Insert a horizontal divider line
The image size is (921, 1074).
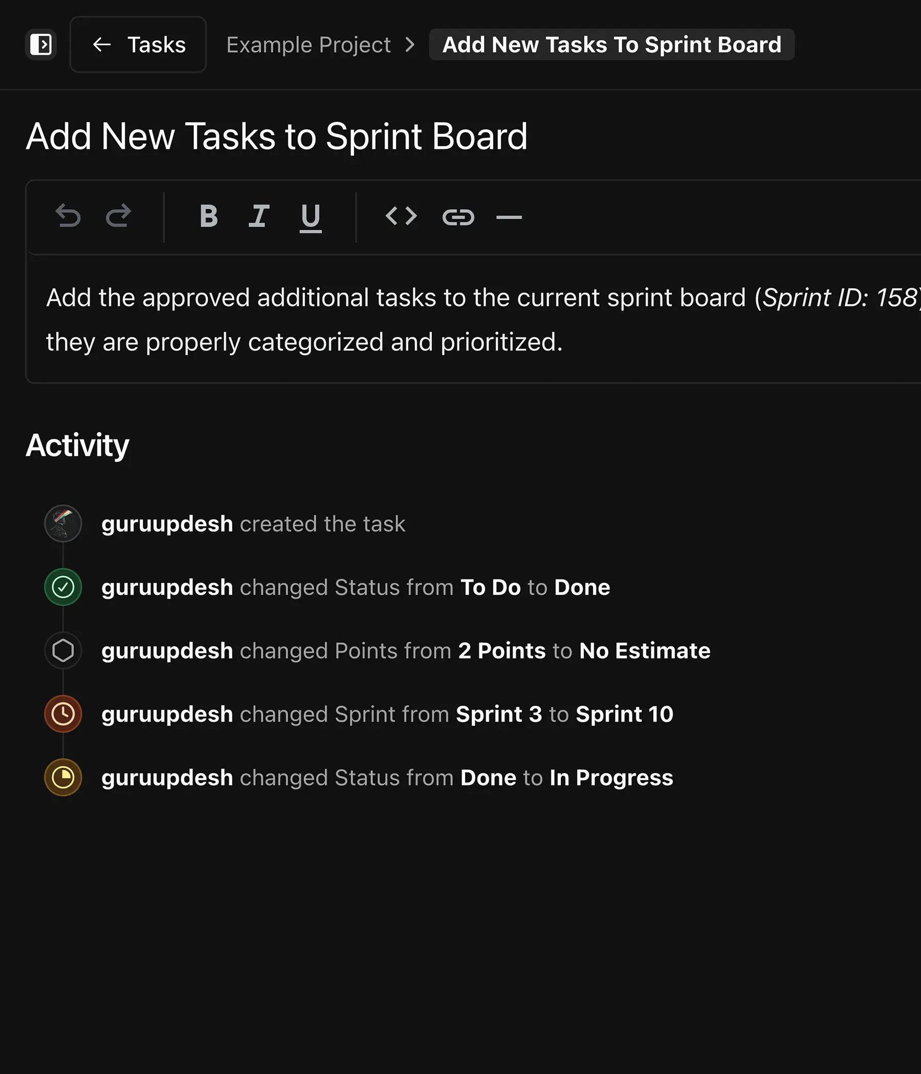coord(509,217)
